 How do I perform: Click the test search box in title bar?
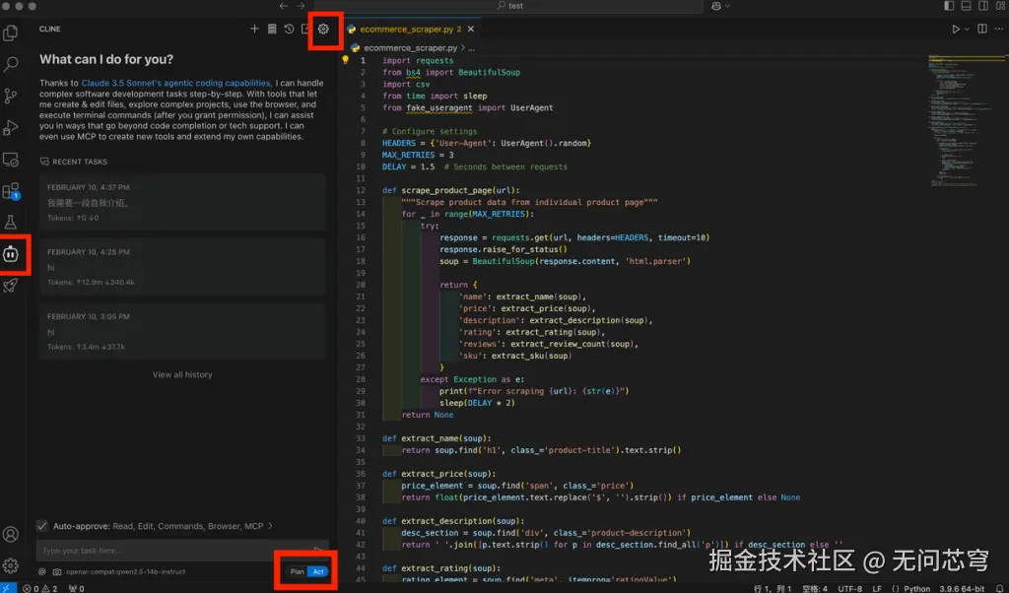pos(508,6)
